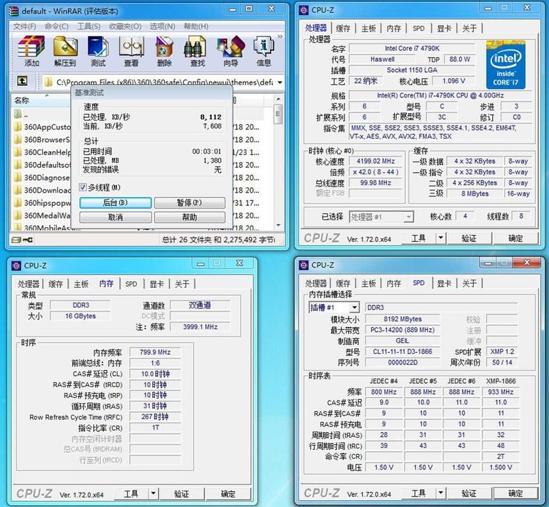Toggle the 多线程 multithread checkbox
The width and height of the screenshot is (549, 507).
click(x=82, y=187)
